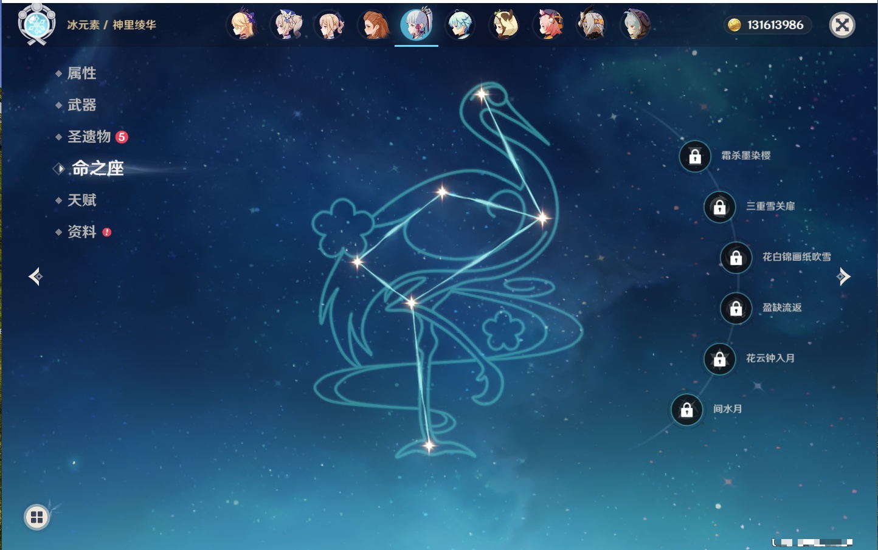Open the 天赋 talents tab
The height and width of the screenshot is (550, 878).
pyautogui.click(x=81, y=200)
